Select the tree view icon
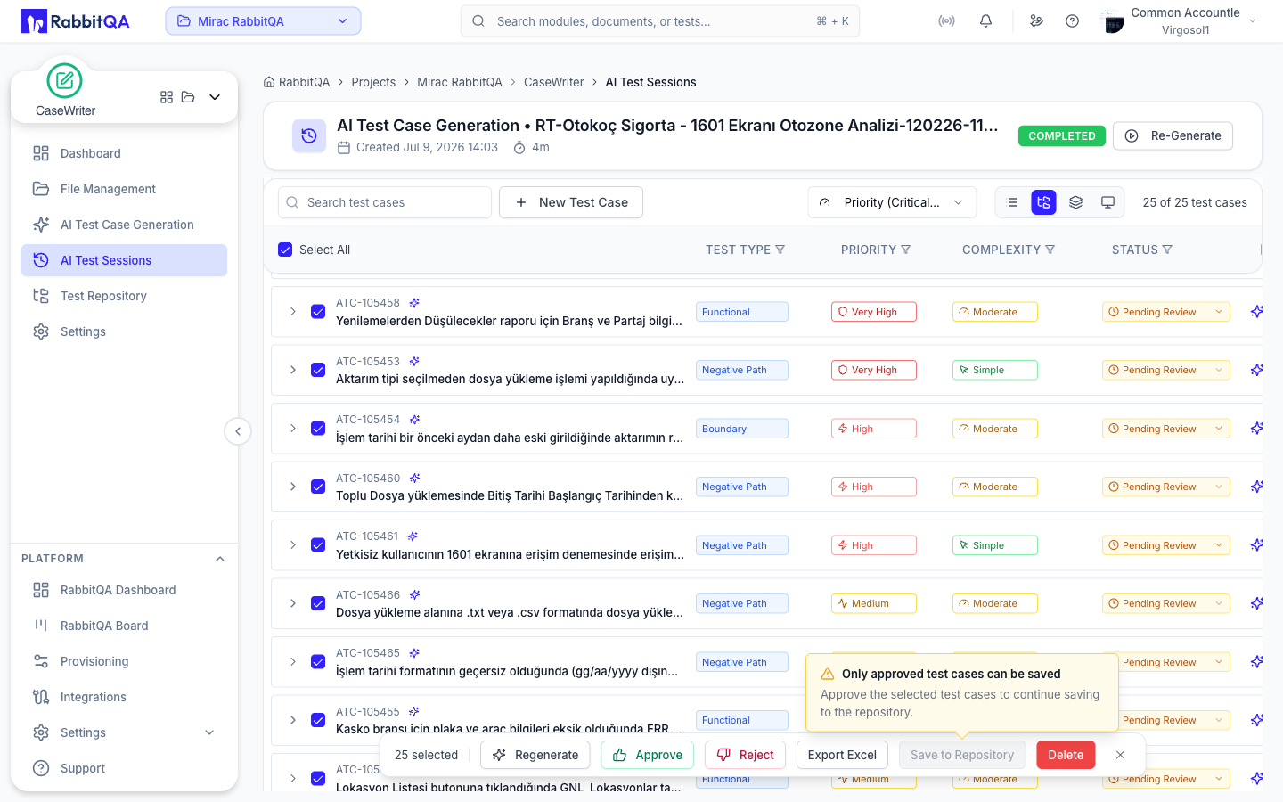Viewport: 1283px width, 802px height. pos(1043,202)
